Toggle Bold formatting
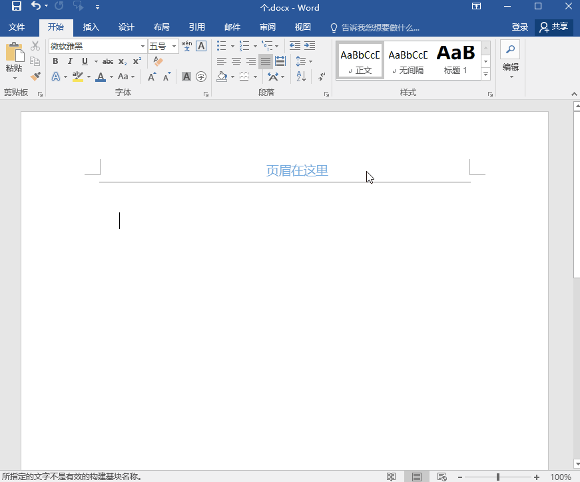 (55, 61)
